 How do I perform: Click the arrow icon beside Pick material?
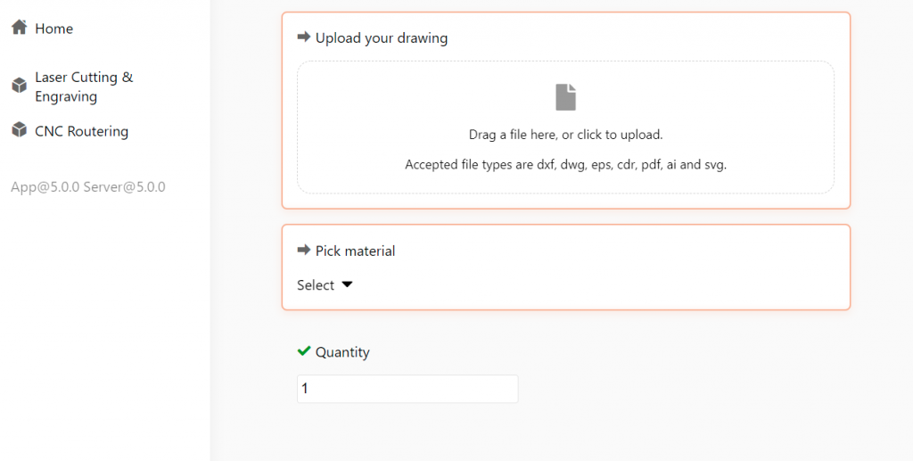(x=303, y=251)
